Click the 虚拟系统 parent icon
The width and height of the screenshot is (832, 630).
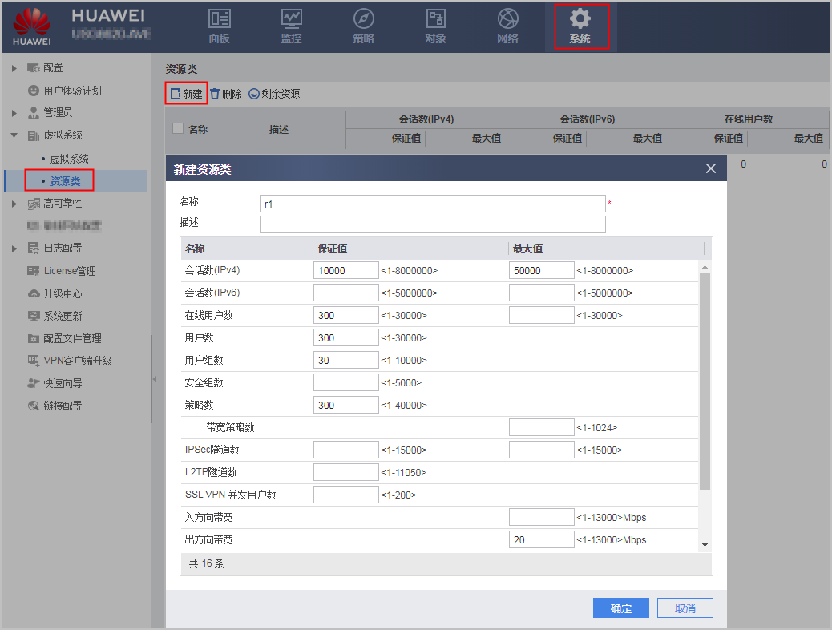[34, 135]
